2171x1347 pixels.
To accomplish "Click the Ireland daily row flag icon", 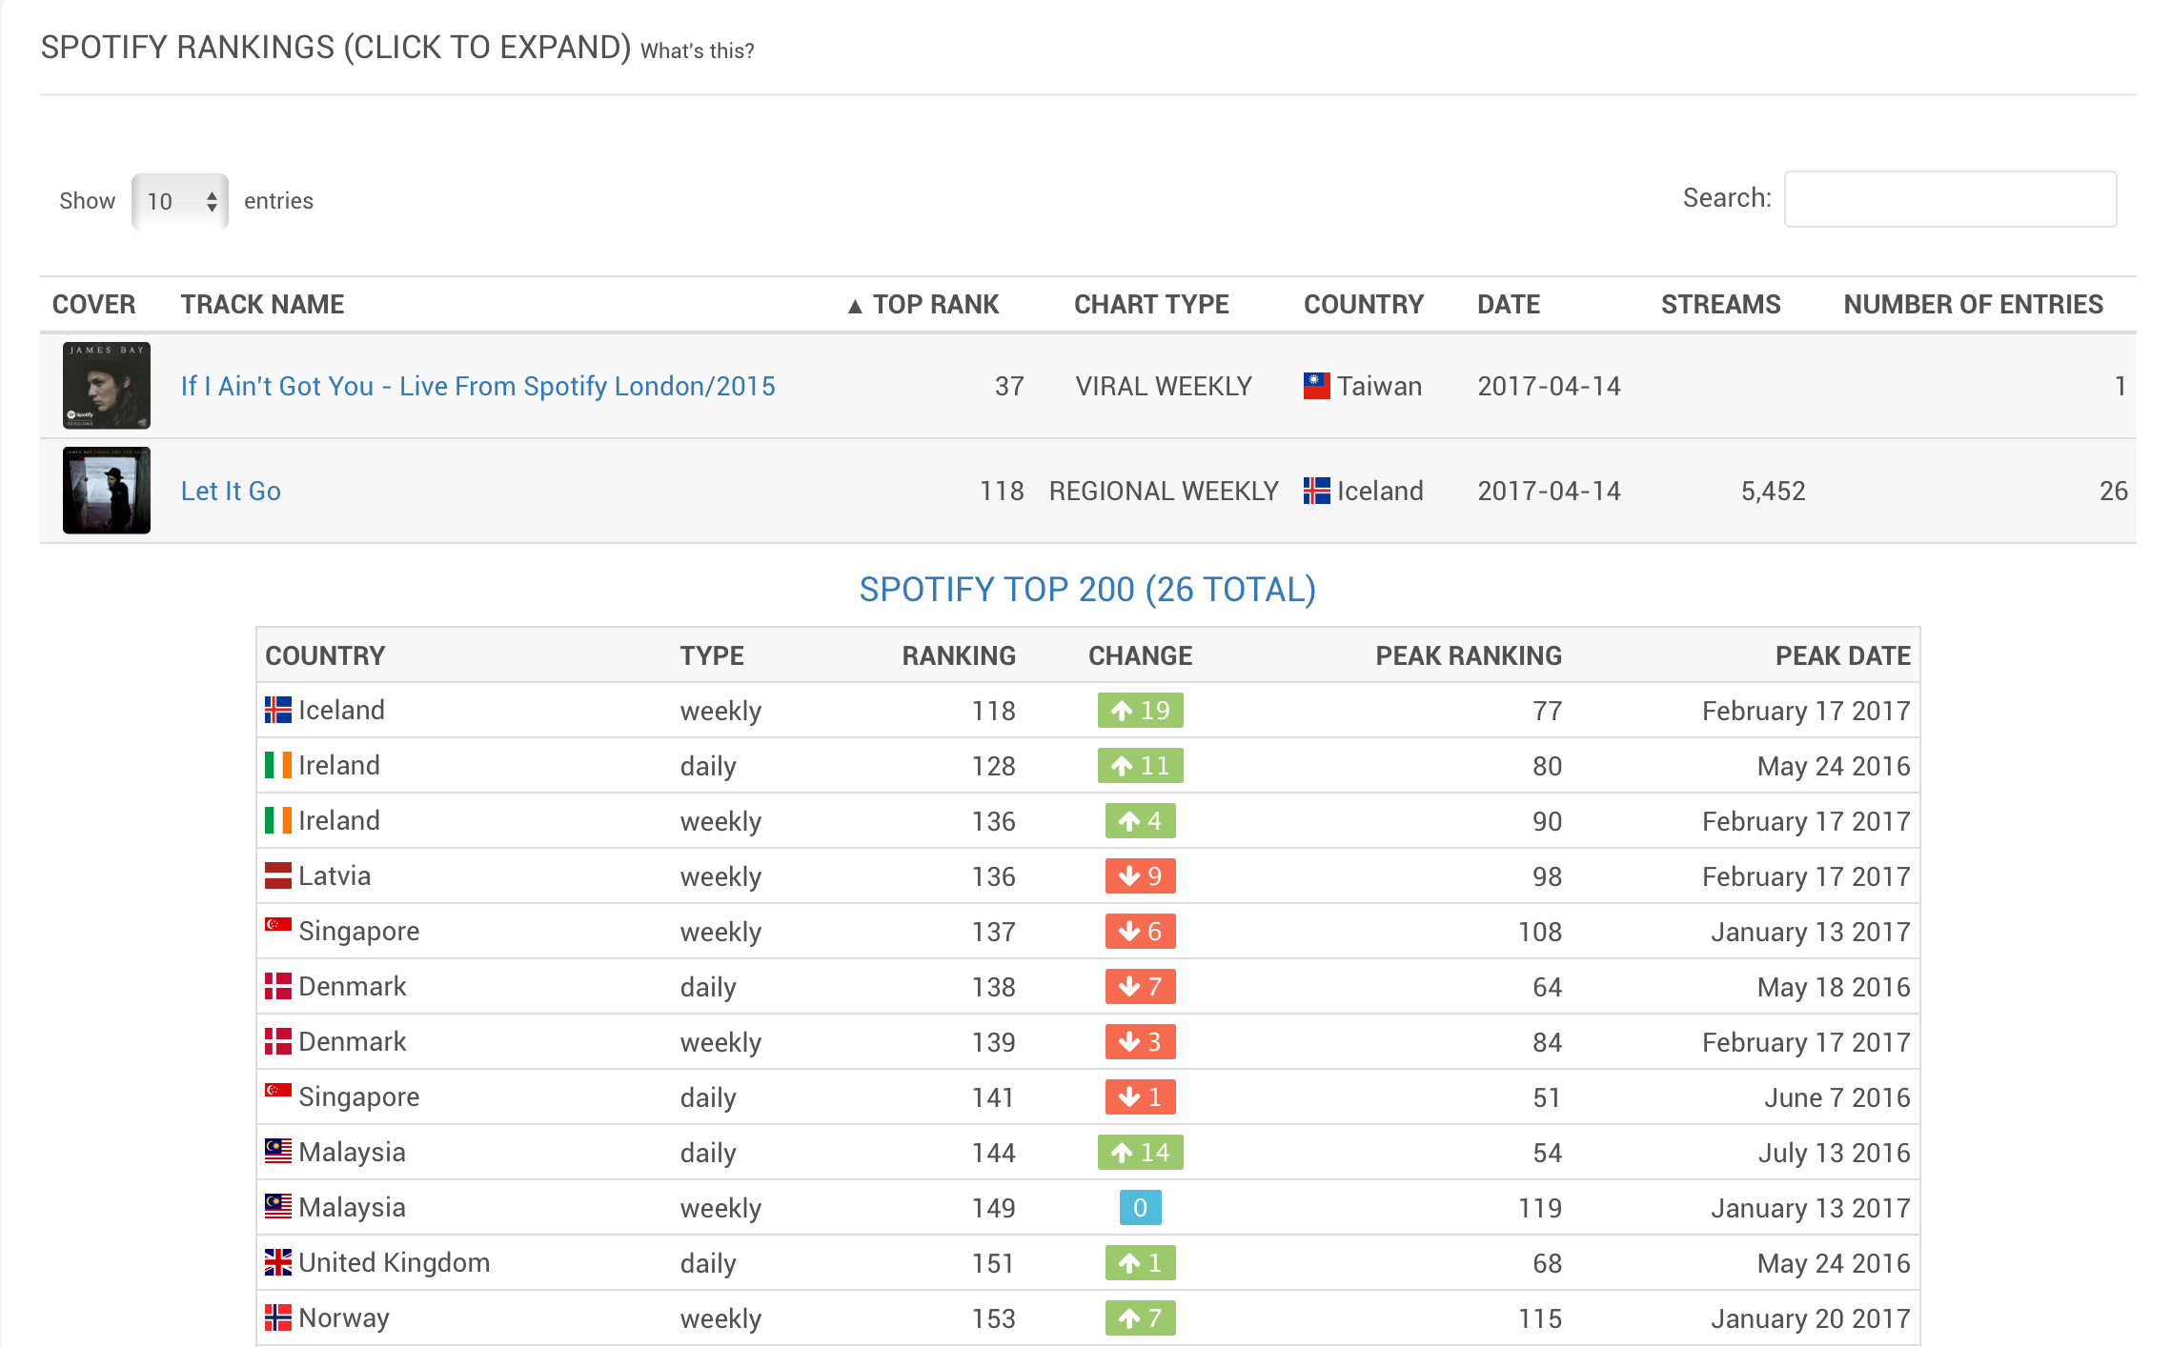I will [x=277, y=765].
